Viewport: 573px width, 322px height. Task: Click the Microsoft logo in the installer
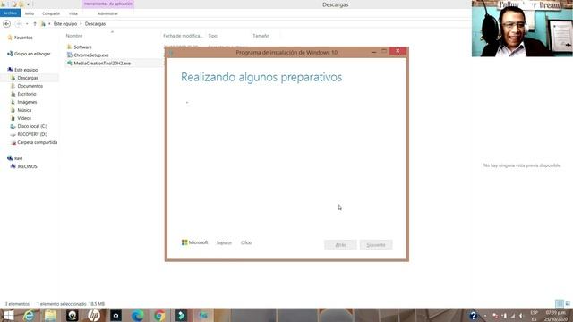coord(194,242)
